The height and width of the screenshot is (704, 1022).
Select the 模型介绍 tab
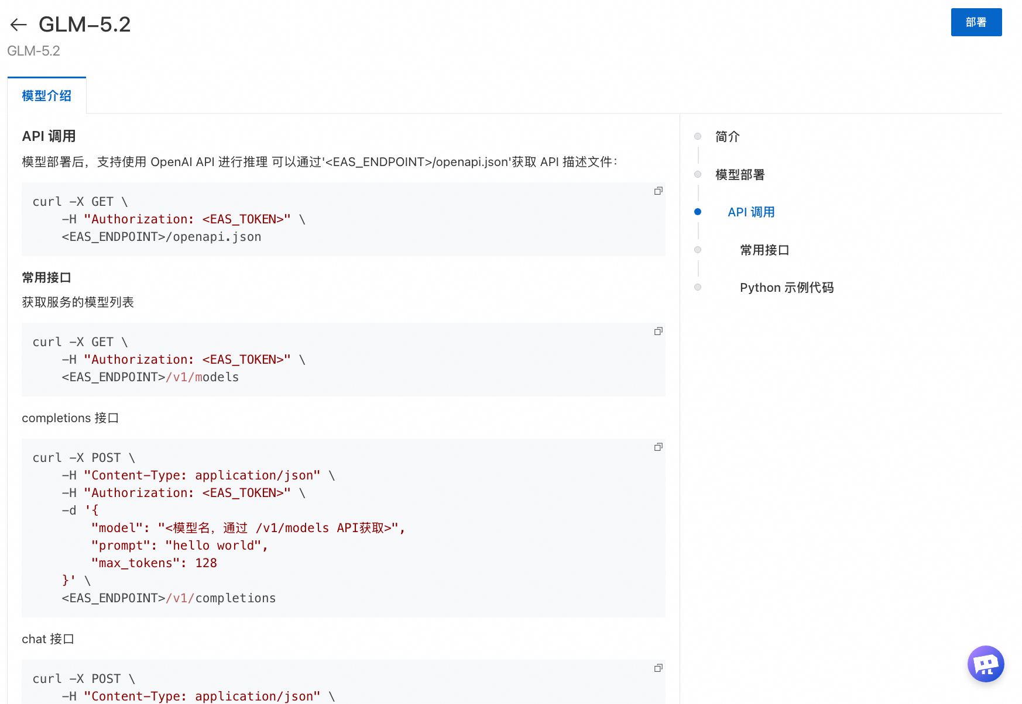[x=47, y=96]
